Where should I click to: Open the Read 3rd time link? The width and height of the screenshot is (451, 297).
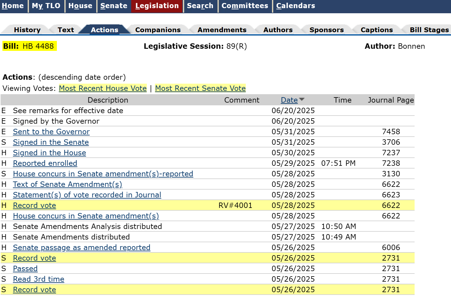point(39,279)
